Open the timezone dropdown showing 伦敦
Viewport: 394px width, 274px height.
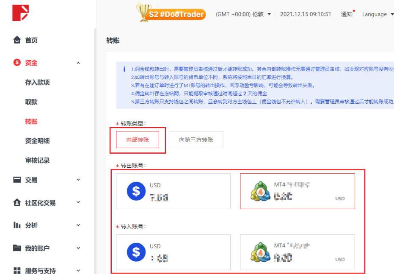[243, 14]
